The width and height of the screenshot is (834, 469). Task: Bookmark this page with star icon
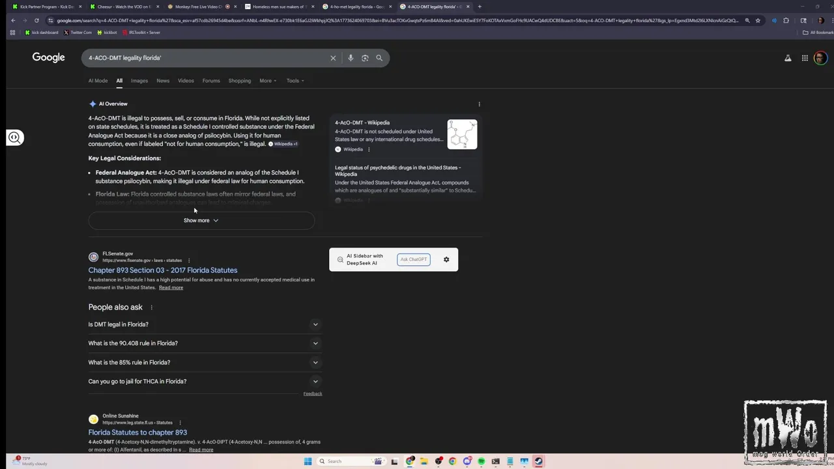[x=758, y=20]
